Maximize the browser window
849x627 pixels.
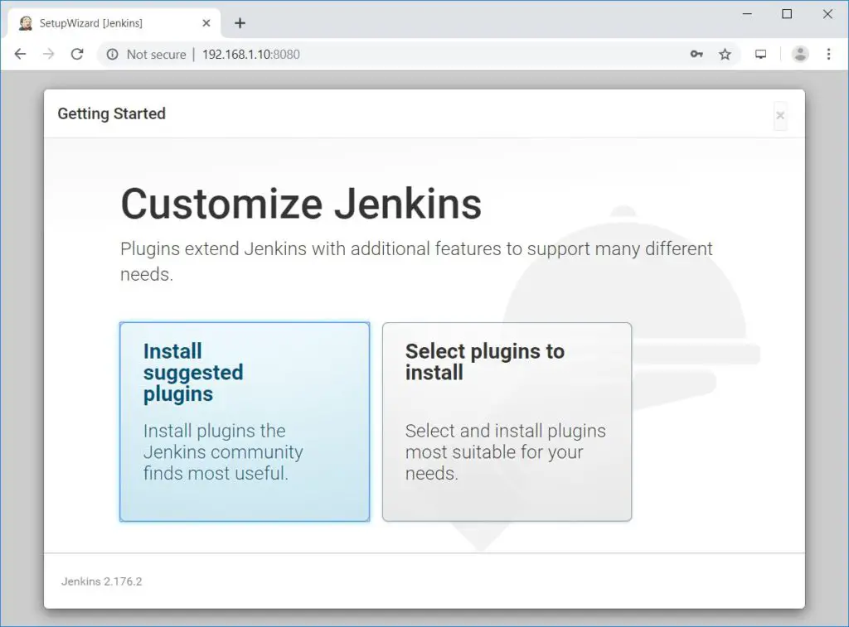[788, 14]
